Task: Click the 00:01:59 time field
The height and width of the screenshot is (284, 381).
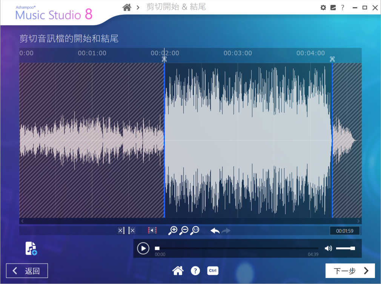Action: click(344, 231)
